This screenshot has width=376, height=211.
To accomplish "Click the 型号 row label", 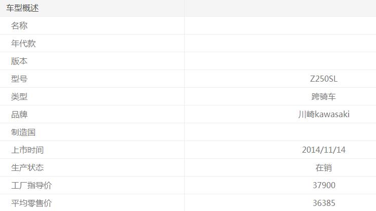I will [19, 79].
